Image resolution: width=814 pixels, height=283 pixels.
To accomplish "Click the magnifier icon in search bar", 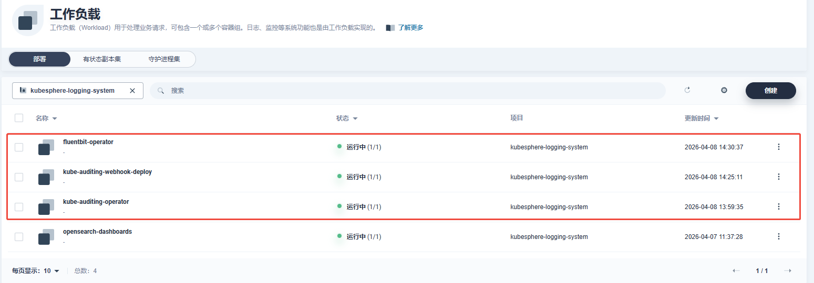I will pyautogui.click(x=161, y=91).
